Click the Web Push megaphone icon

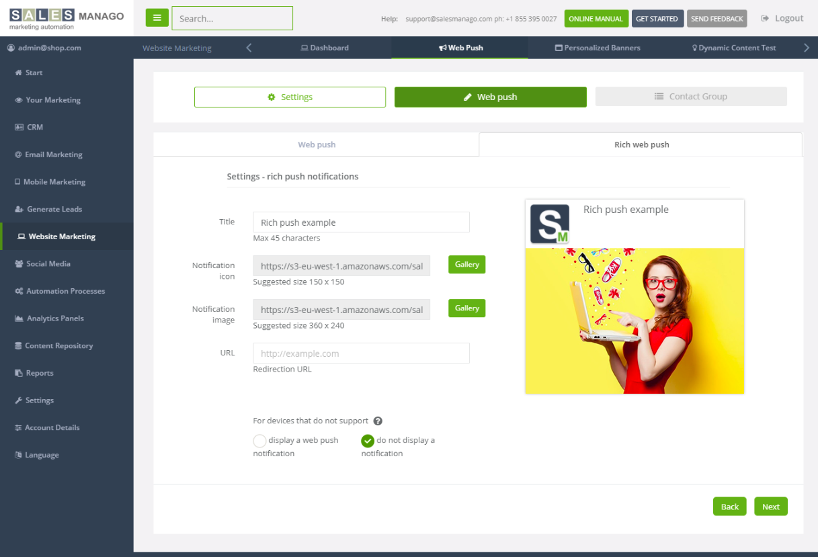tap(443, 48)
